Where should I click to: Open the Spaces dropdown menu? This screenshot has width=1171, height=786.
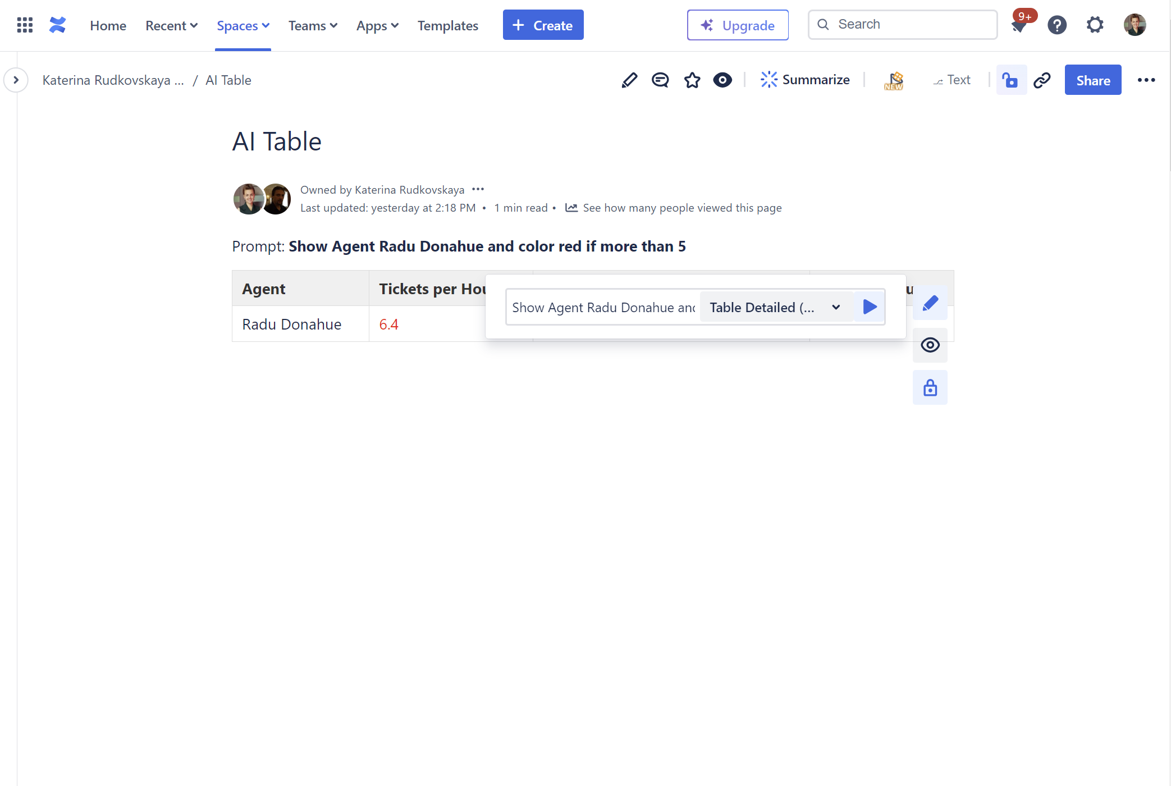point(243,26)
